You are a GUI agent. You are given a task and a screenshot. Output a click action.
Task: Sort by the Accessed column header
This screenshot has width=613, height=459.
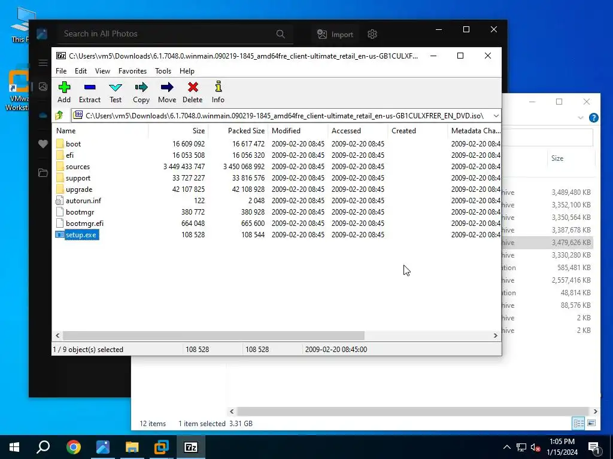[358, 131]
